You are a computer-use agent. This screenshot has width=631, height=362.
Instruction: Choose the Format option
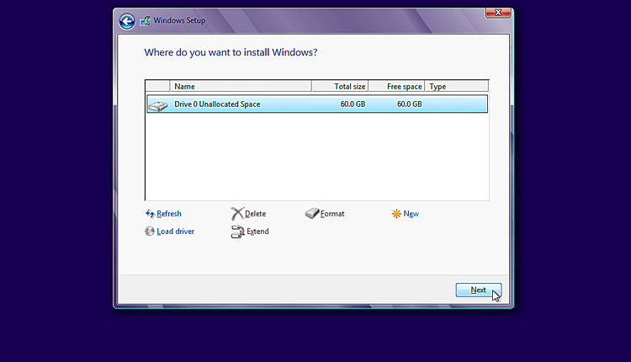pos(332,214)
